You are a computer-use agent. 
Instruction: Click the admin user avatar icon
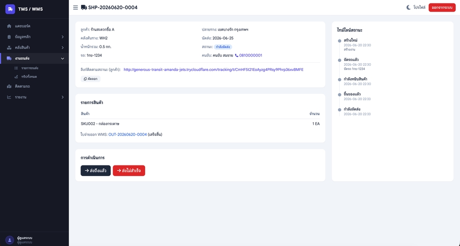(x=10, y=240)
